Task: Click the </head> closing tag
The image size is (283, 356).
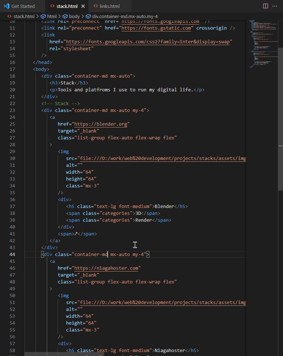Action: point(42,62)
